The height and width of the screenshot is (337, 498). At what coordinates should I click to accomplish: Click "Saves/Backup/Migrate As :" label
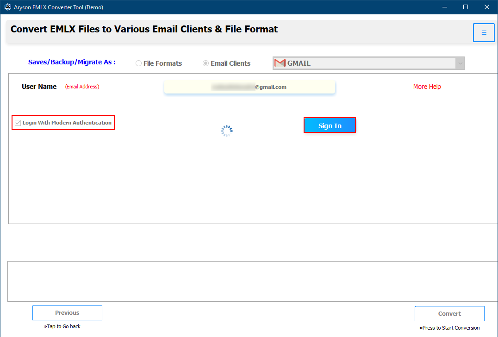pyautogui.click(x=72, y=62)
